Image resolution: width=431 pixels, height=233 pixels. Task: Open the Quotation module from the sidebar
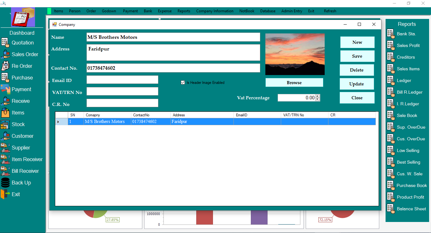22,43
